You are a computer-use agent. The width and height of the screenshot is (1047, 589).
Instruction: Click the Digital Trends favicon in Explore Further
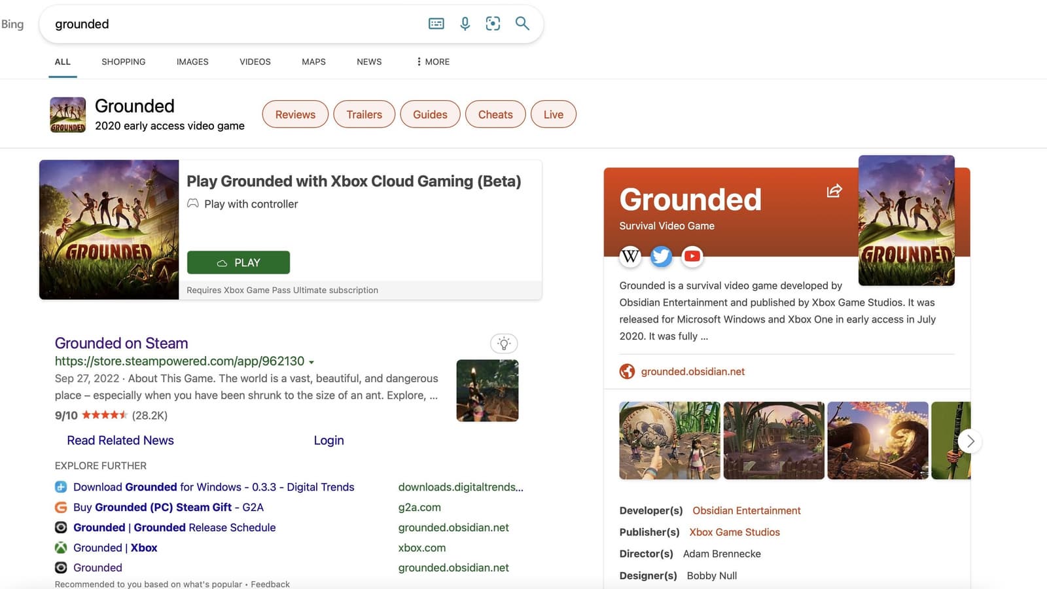click(61, 487)
